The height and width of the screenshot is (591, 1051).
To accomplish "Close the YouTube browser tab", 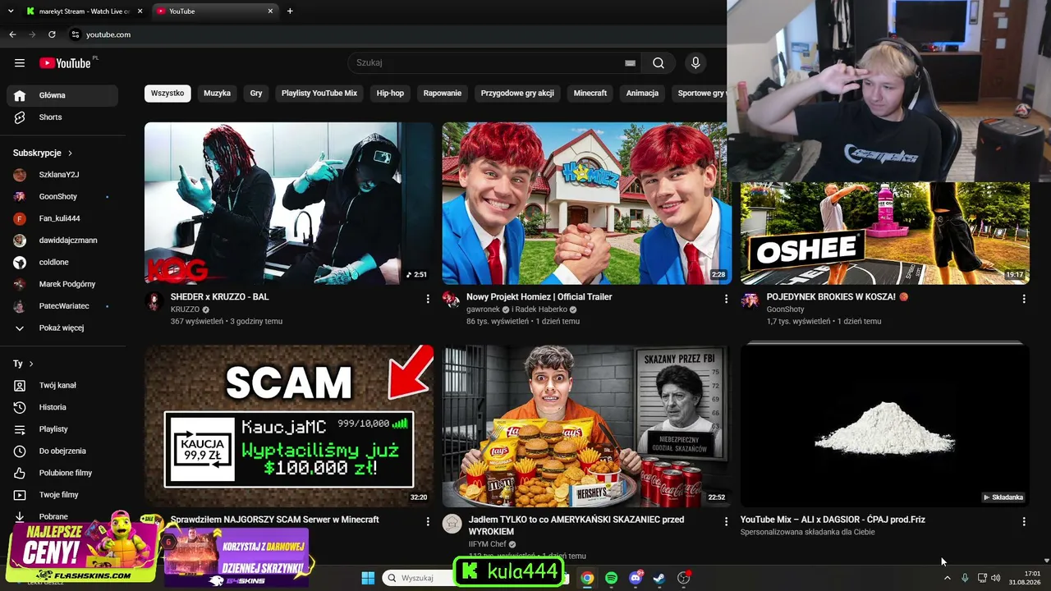I will pyautogui.click(x=270, y=11).
